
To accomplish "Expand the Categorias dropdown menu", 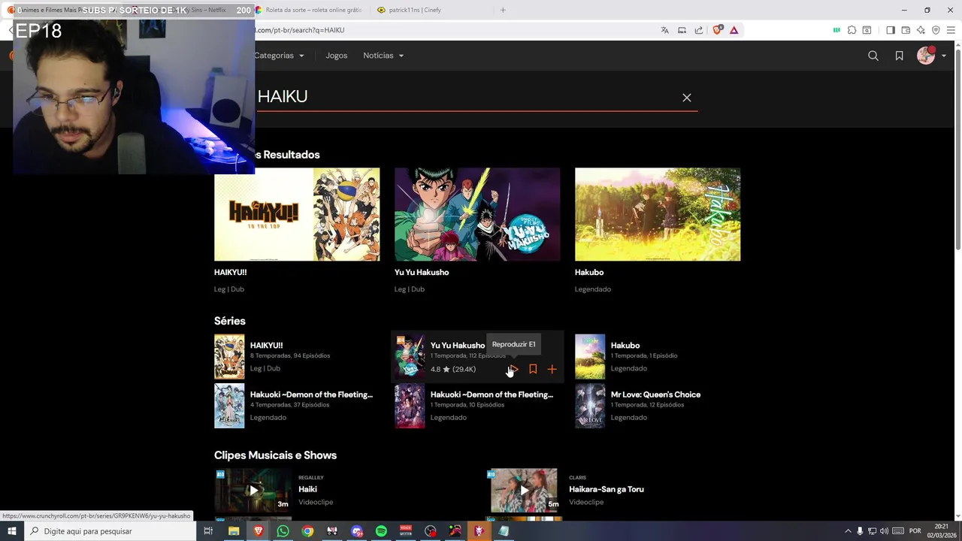I will 279,56.
